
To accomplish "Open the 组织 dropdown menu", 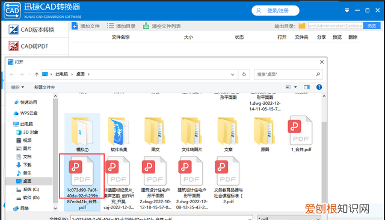I will [x=17, y=88].
